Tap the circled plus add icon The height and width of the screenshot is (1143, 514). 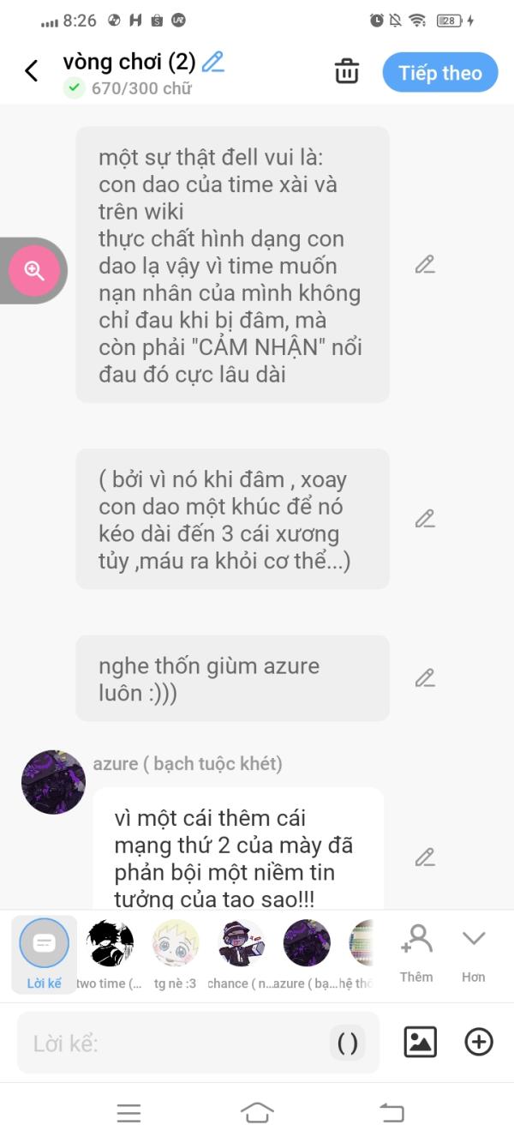(x=479, y=1042)
